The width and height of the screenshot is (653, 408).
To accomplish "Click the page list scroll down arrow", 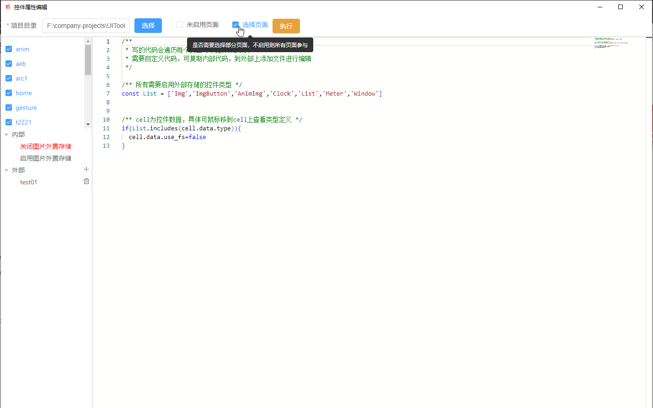I will (x=88, y=124).
